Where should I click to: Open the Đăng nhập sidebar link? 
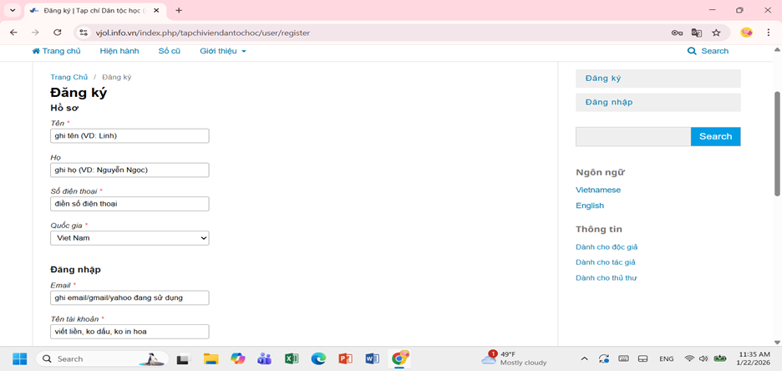tap(609, 102)
